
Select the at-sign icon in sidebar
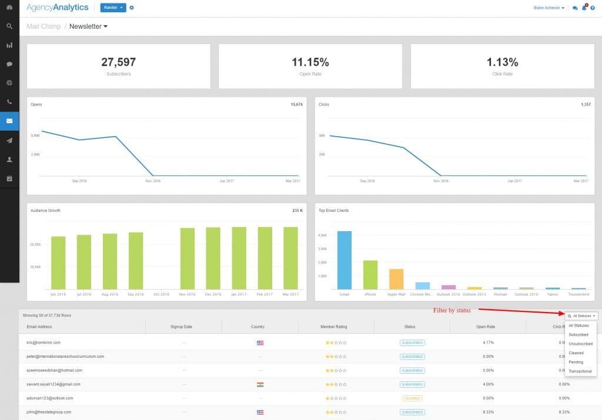tap(9, 83)
